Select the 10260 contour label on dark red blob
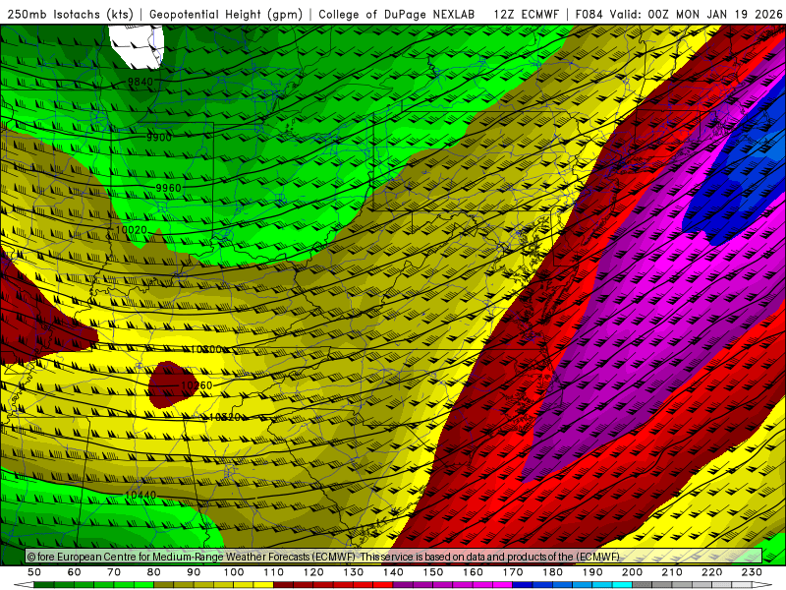This screenshot has width=786, height=590. click(196, 385)
